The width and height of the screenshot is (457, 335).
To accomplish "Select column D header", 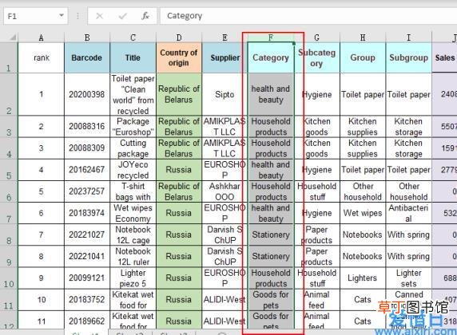I will coord(179,37).
